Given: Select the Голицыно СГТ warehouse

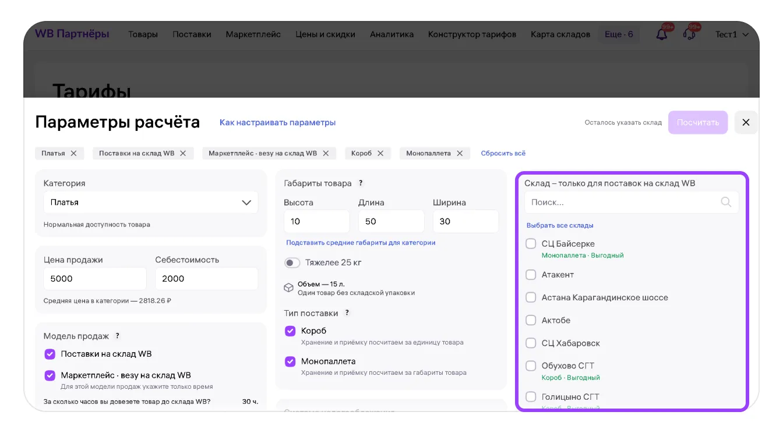Looking at the screenshot, I should coord(531,397).
